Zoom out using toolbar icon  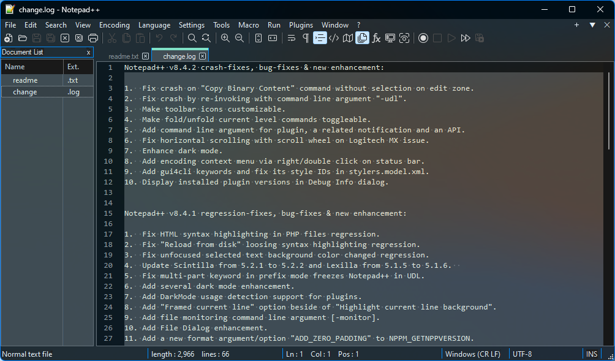coord(240,38)
